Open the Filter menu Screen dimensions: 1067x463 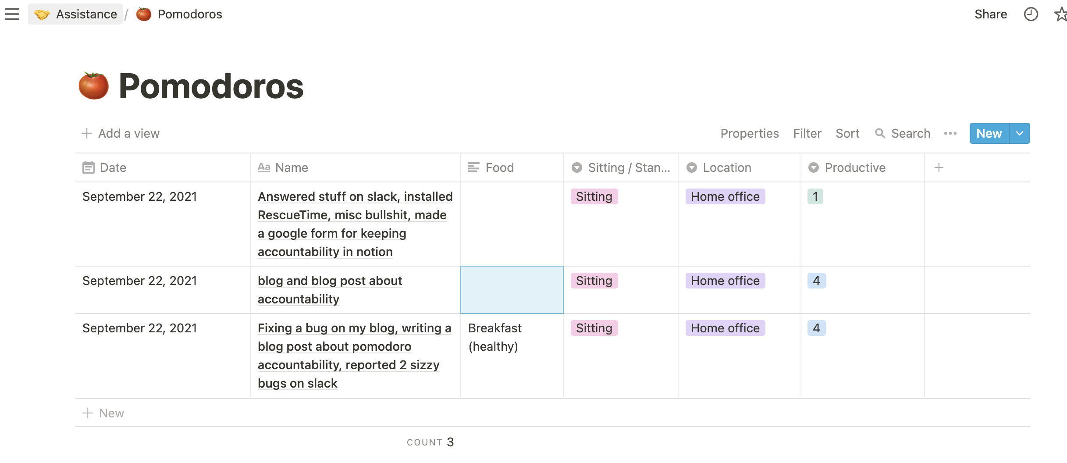(x=807, y=133)
